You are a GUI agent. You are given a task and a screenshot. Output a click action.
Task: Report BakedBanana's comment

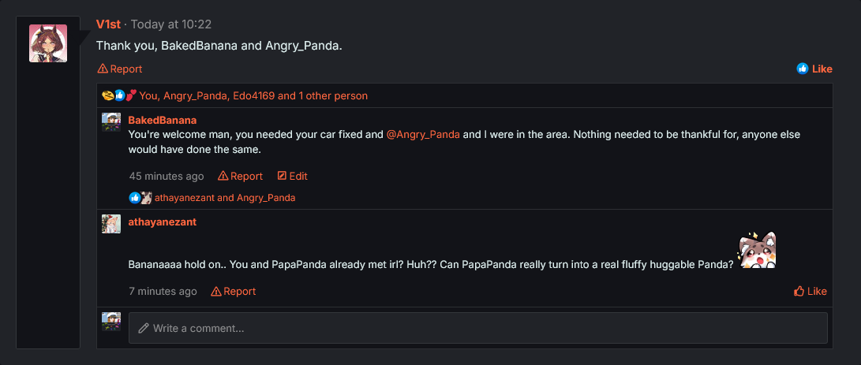click(x=241, y=176)
